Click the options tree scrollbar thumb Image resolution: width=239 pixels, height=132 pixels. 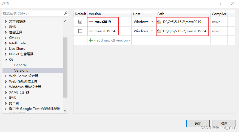66,67
